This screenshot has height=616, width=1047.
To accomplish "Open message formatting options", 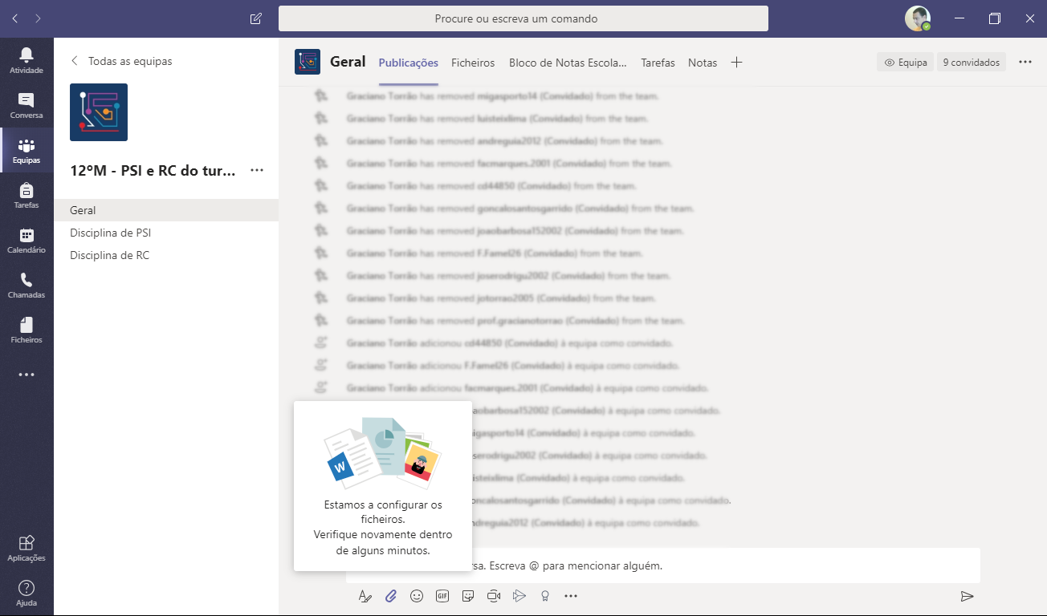I will pos(365,596).
